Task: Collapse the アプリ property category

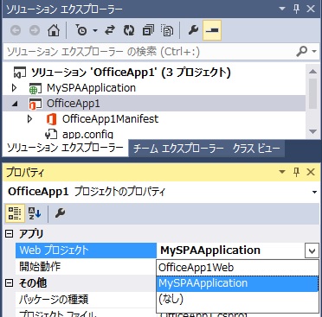Action: (x=10, y=234)
